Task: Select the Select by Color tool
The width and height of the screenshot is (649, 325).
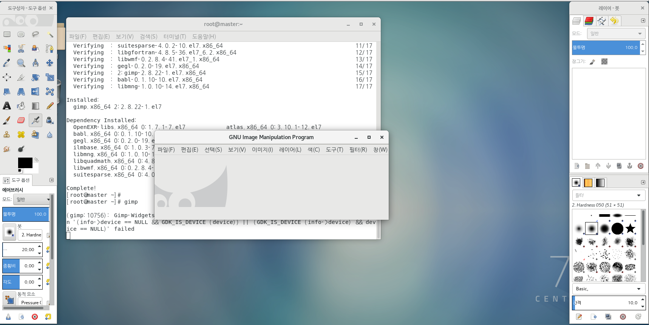Action: click(x=7, y=49)
